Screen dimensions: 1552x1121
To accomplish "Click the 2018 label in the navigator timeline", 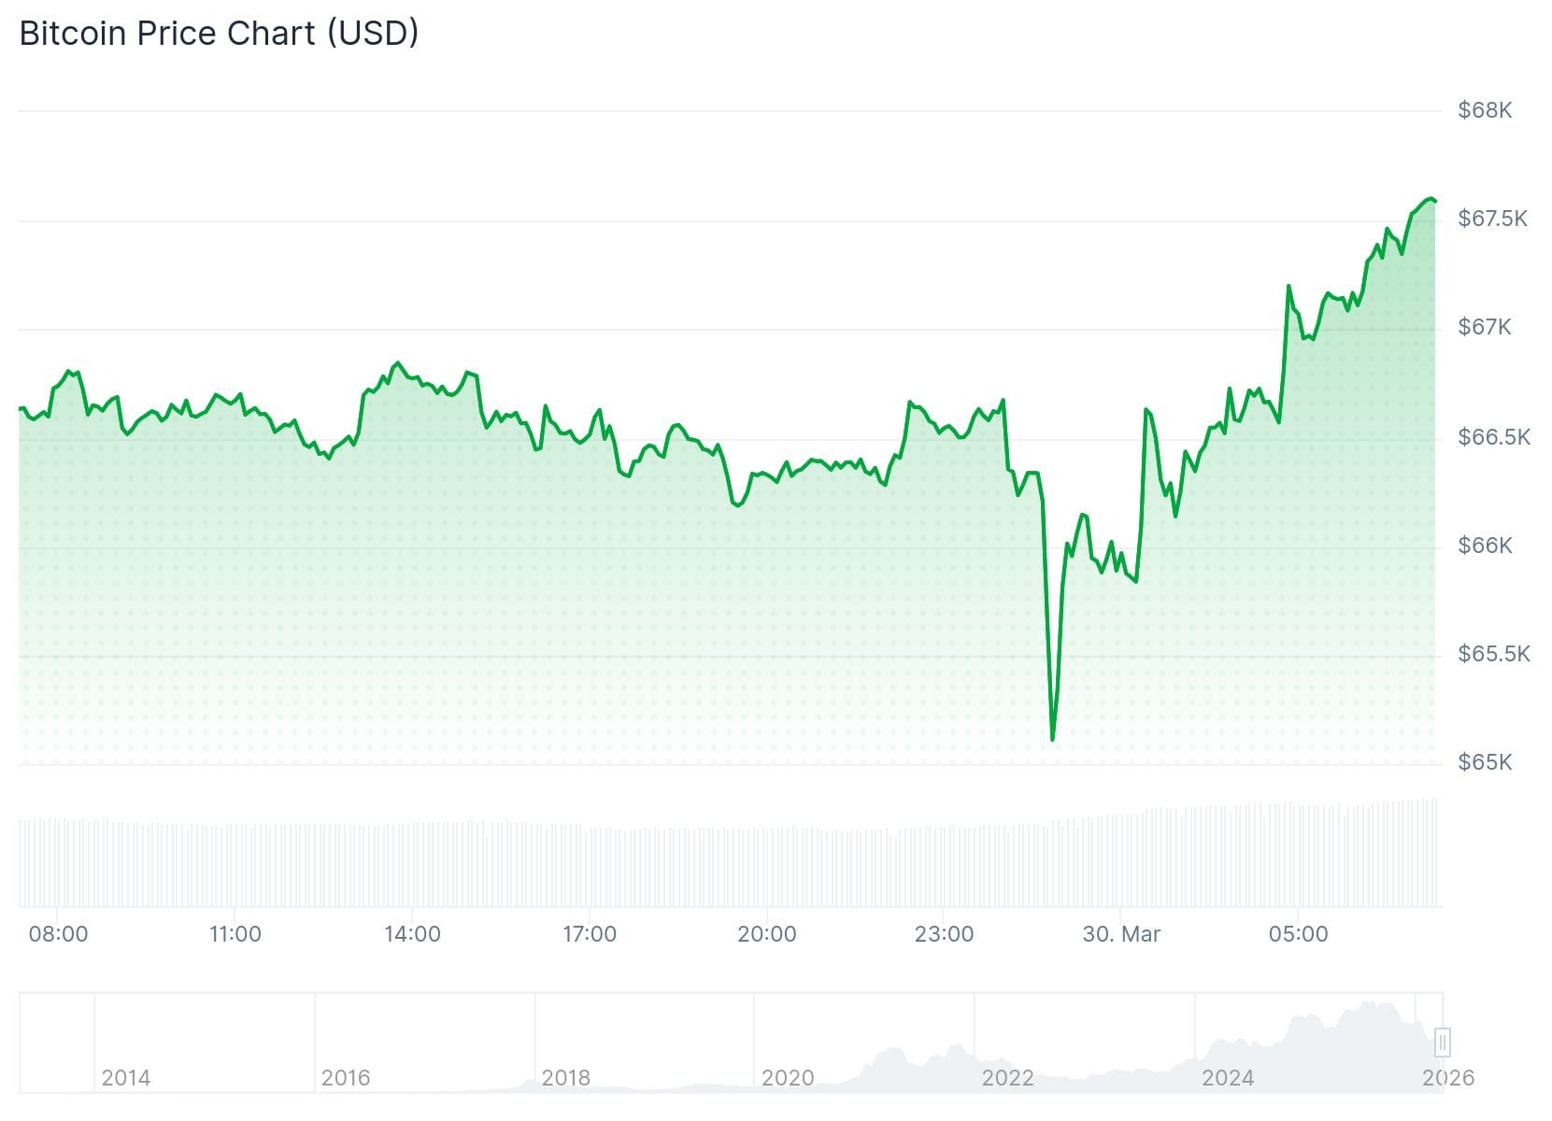I will point(565,1078).
